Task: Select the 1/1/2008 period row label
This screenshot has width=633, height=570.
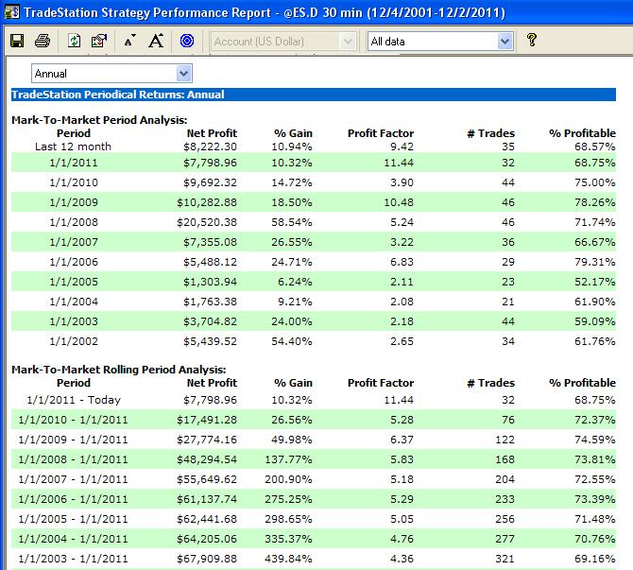Action: click(x=74, y=222)
